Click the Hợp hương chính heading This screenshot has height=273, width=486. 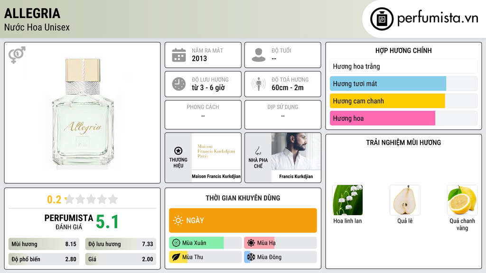coord(403,50)
